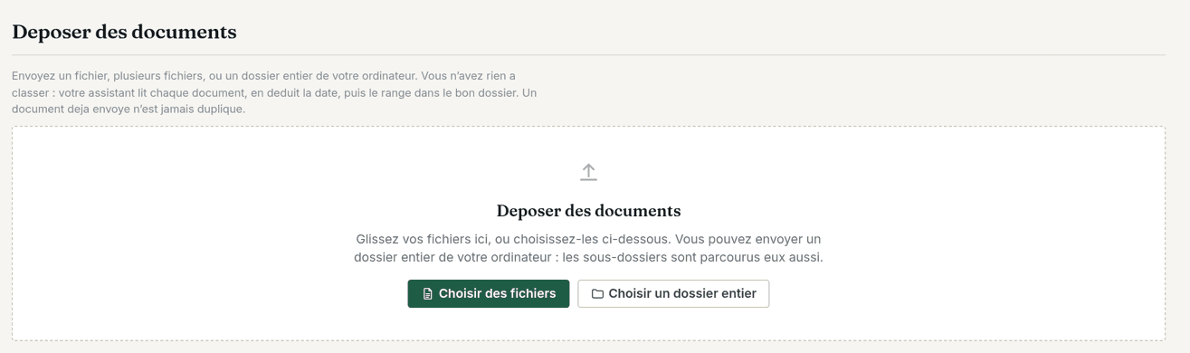Click the folder icon inside 'Choisir un dossier entier'
This screenshot has height=353, width=1190.
597,294
